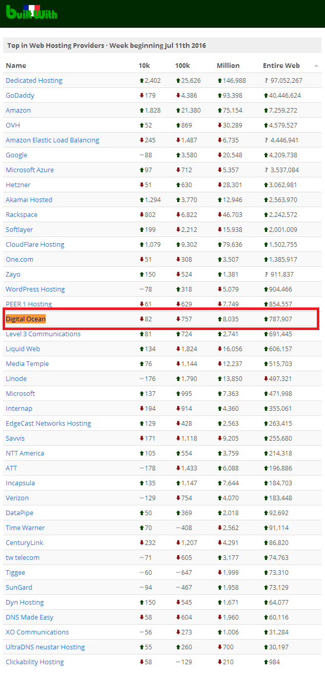Viewport: 325px width, 673px height.
Task: Open the Savvis provider link
Action: click(15, 438)
